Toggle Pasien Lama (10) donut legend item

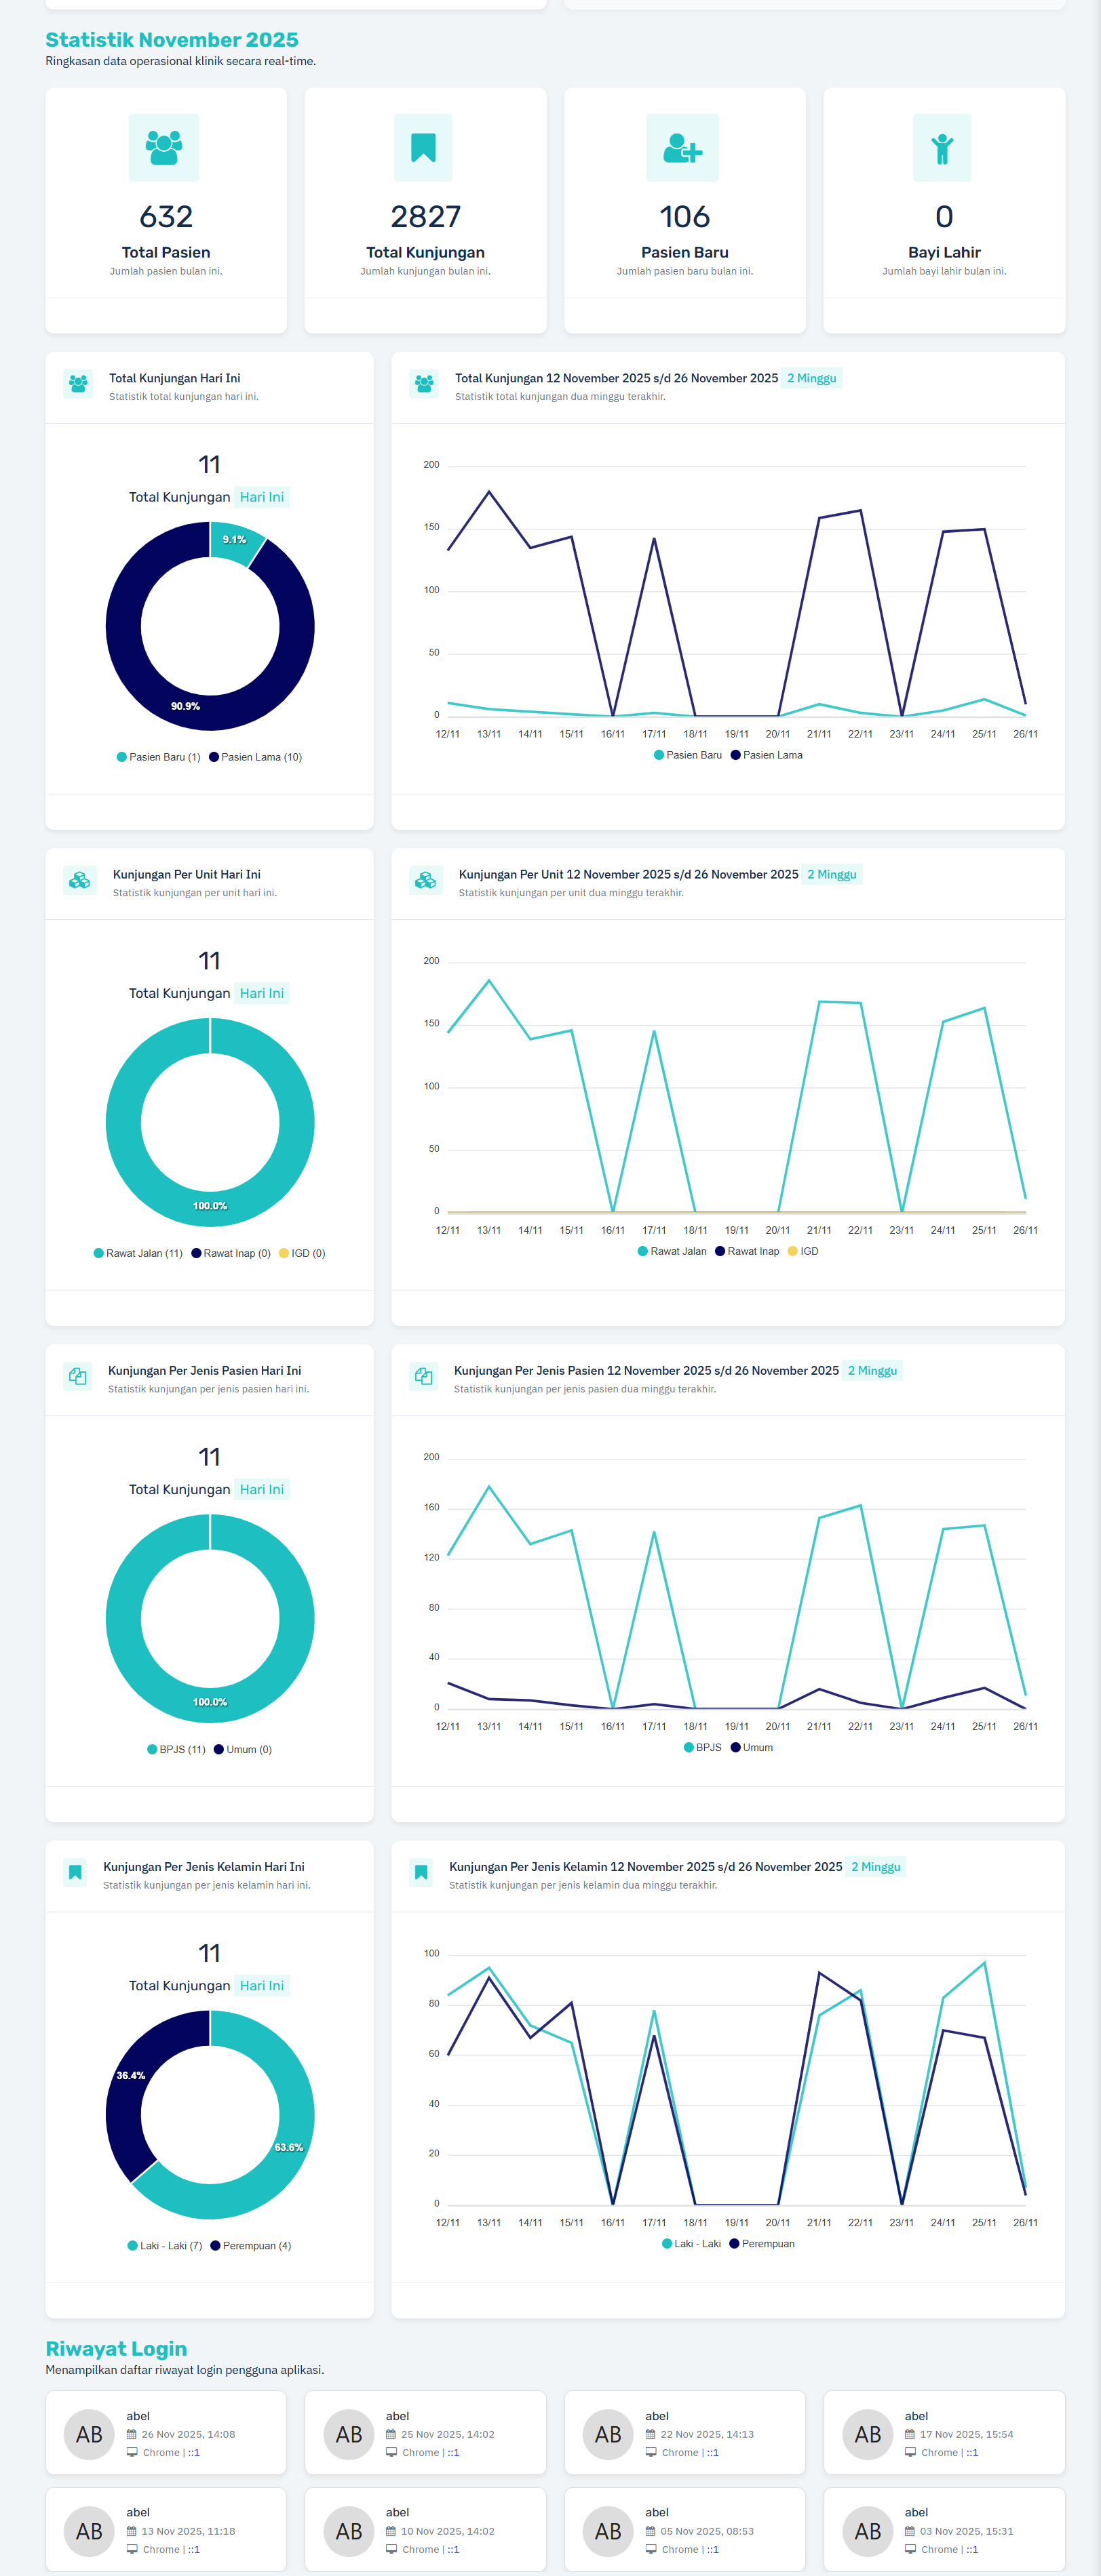[x=255, y=757]
